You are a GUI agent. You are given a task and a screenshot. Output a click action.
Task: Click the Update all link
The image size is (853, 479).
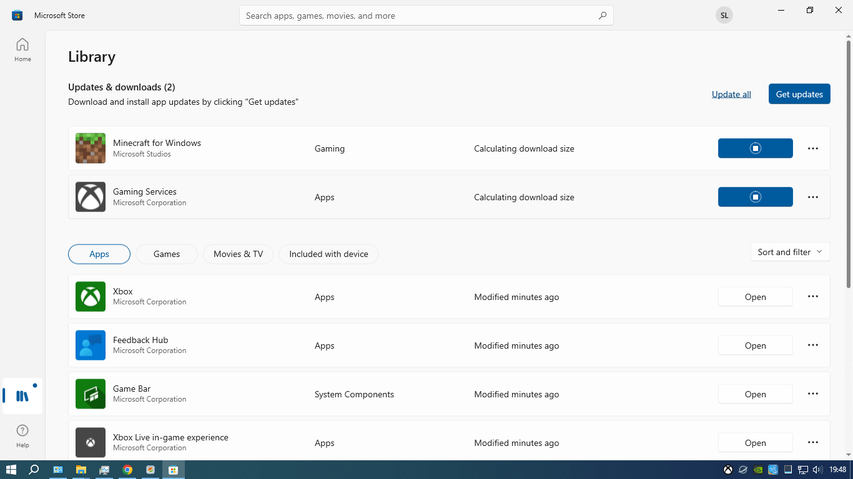click(x=731, y=94)
